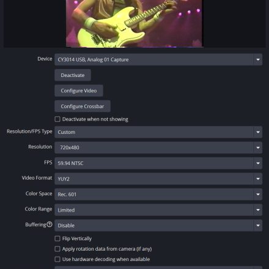This screenshot has width=269, height=269.
Task: Expand the Color Space Rec. 601 dropdown
Action: click(158, 194)
